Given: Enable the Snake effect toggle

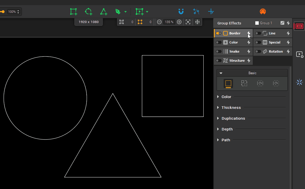Looking at the screenshot, I should (x=219, y=51).
